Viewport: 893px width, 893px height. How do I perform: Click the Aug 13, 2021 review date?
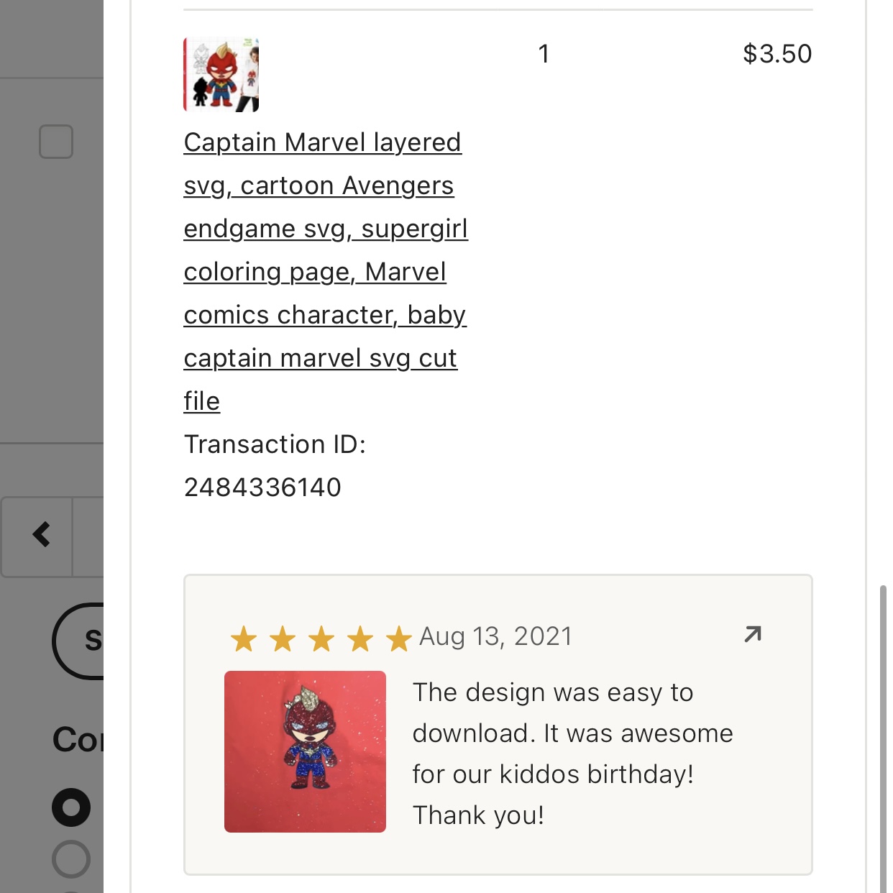[495, 636]
